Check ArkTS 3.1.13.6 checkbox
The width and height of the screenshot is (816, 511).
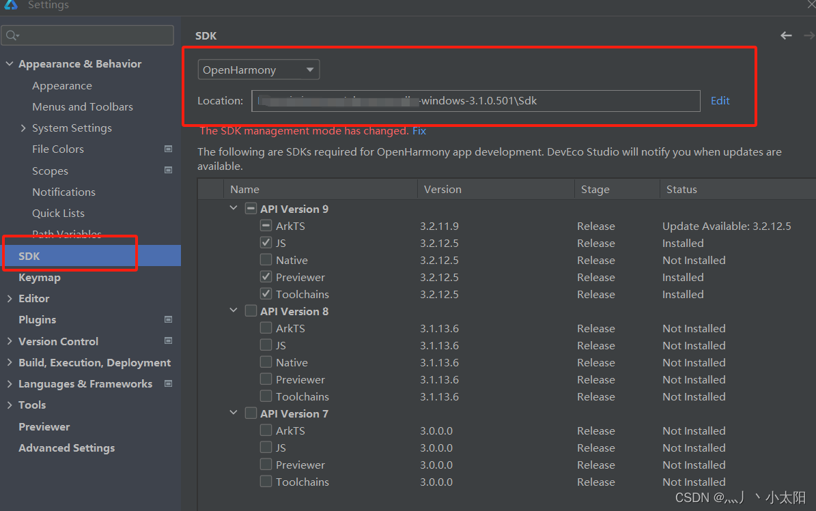[266, 328]
